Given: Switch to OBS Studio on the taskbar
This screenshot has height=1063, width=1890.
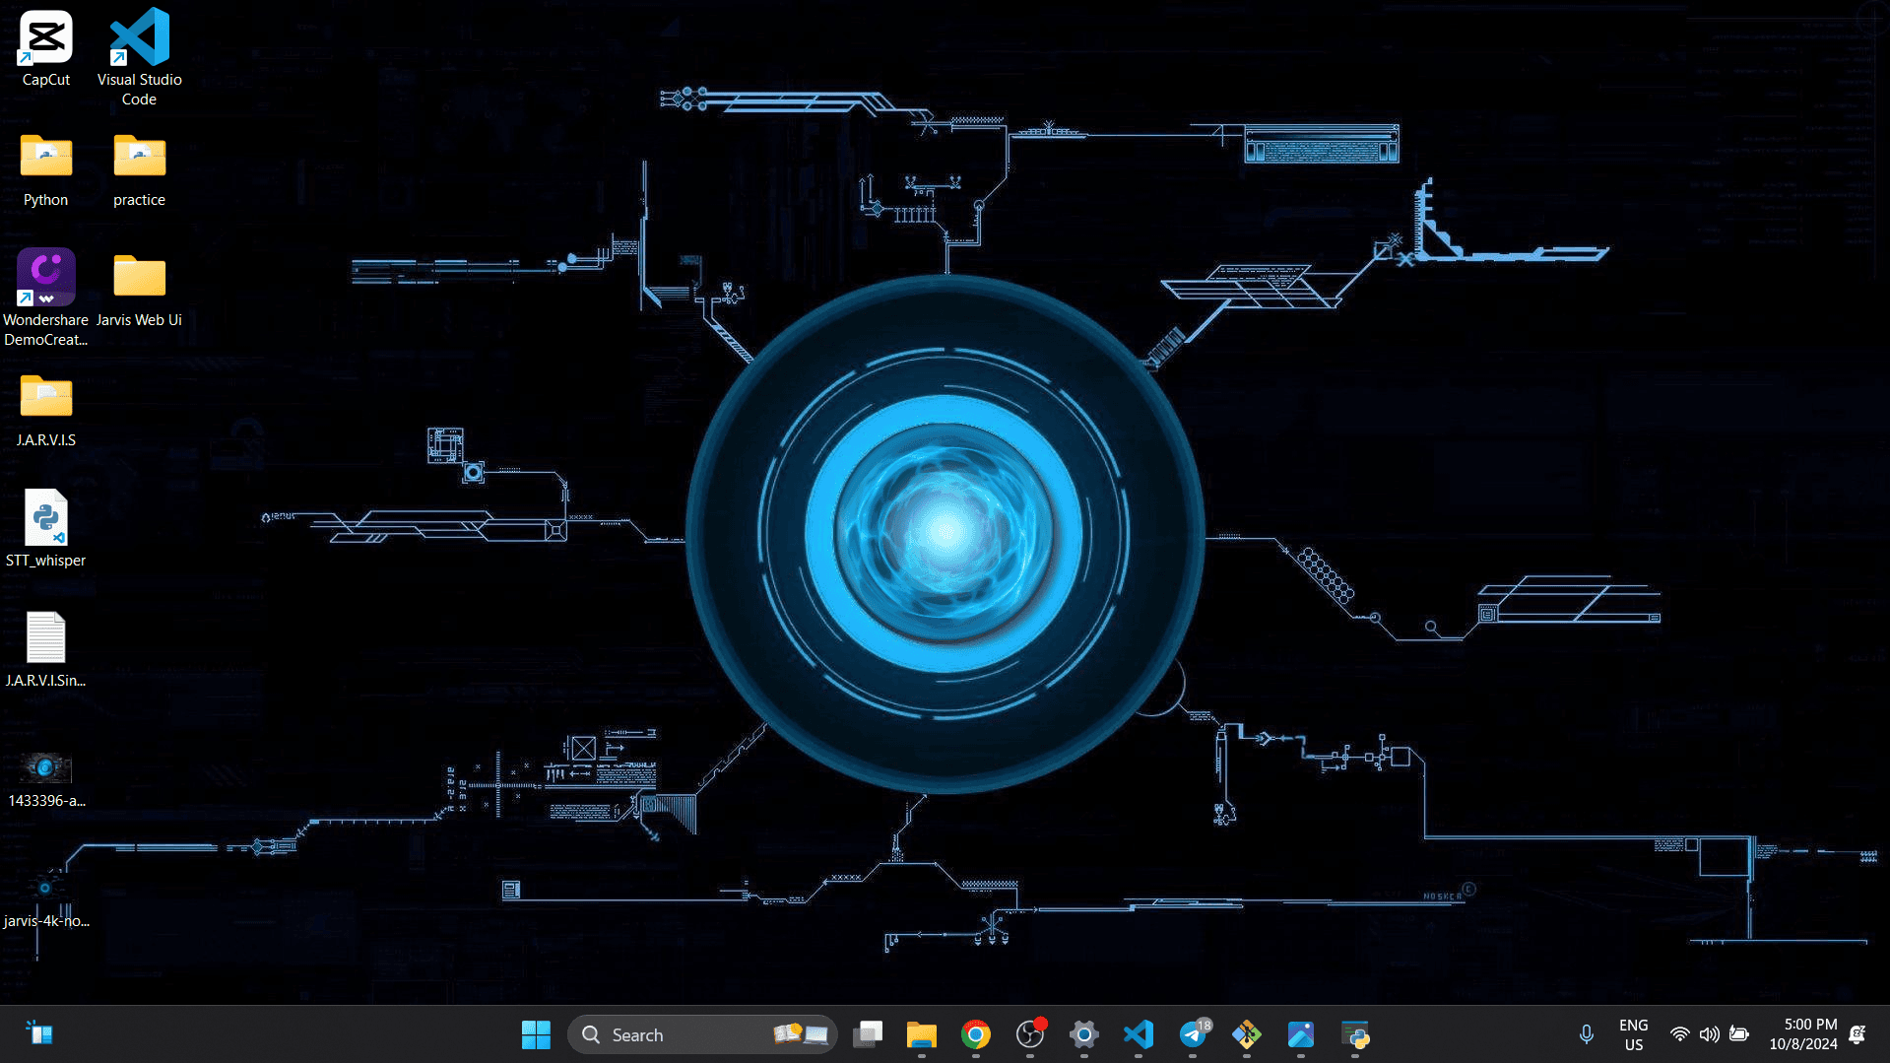Looking at the screenshot, I should click(1030, 1034).
